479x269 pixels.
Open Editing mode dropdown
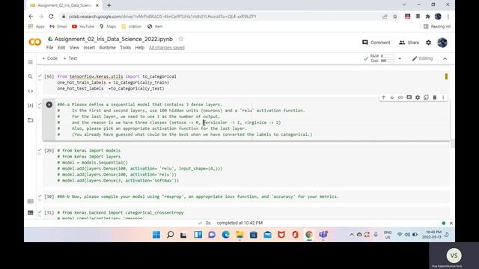pos(422,58)
